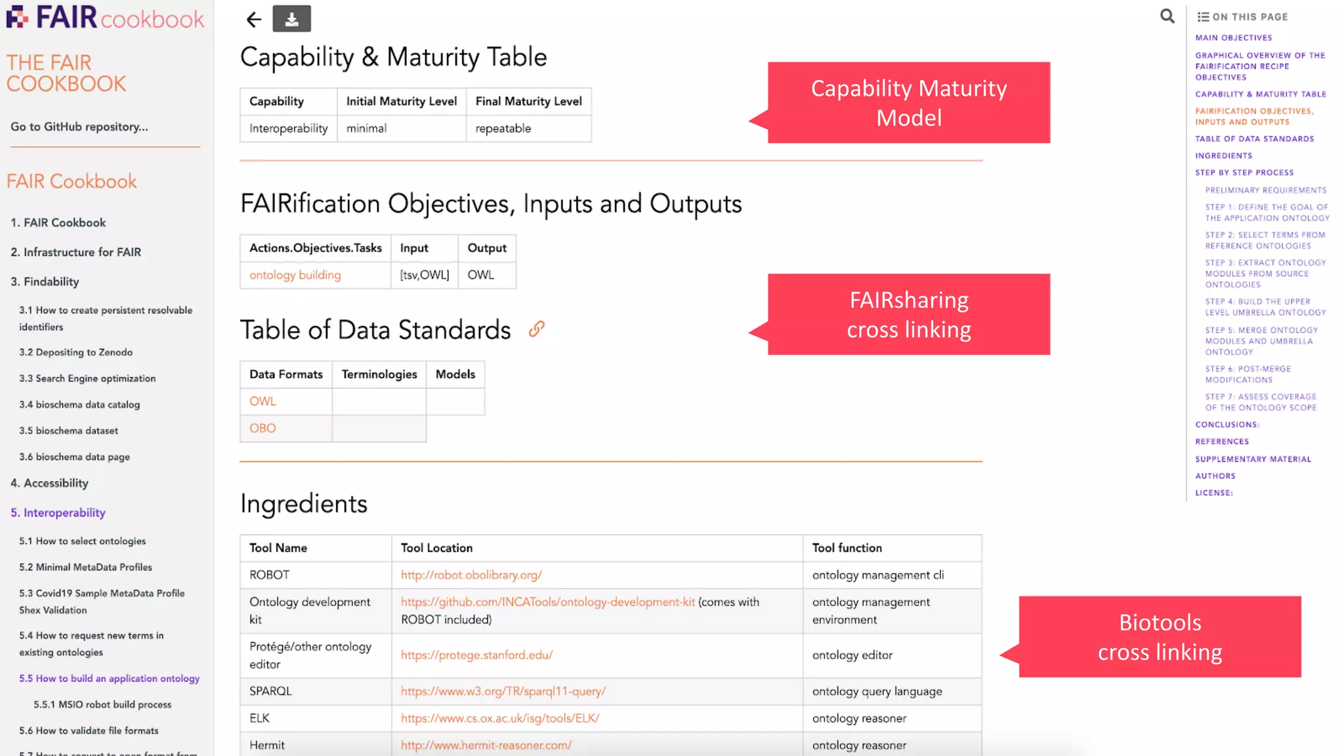The width and height of the screenshot is (1344, 756).
Task: Click the OWL data format link
Action: coord(262,401)
